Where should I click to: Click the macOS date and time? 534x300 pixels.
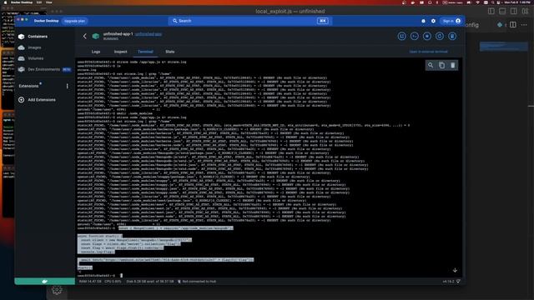click(x=517, y=2)
